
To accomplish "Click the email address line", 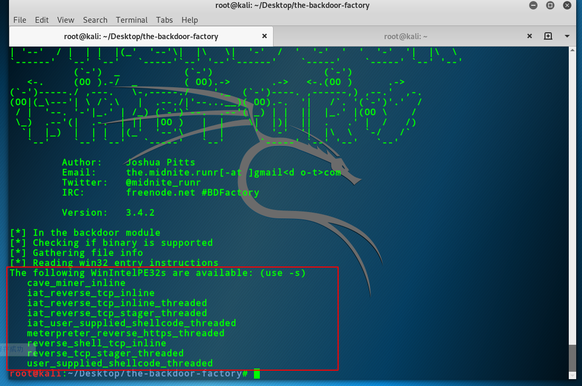I will 201,173.
